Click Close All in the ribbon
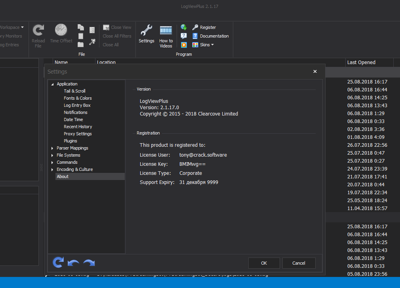 pos(111,45)
